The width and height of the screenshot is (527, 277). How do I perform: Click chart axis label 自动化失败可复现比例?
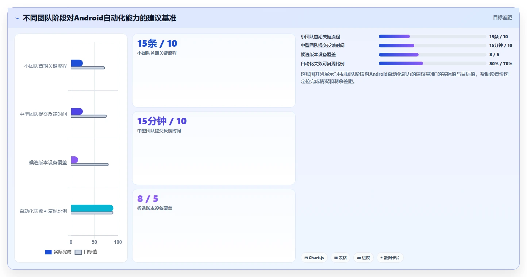click(x=43, y=211)
